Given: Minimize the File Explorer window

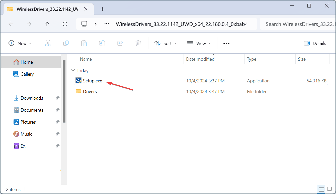Looking at the screenshot, I should tap(291, 6).
